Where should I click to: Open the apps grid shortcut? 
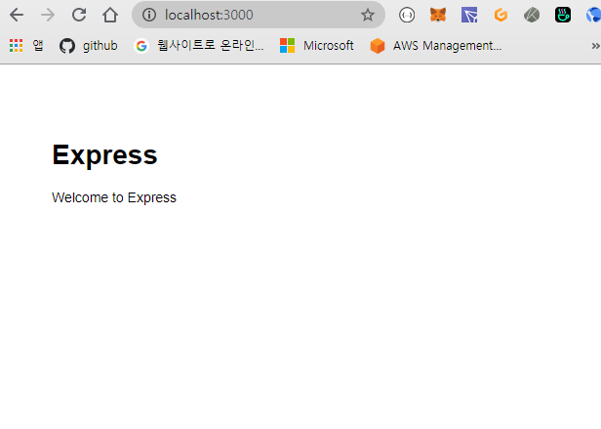pyautogui.click(x=26, y=46)
